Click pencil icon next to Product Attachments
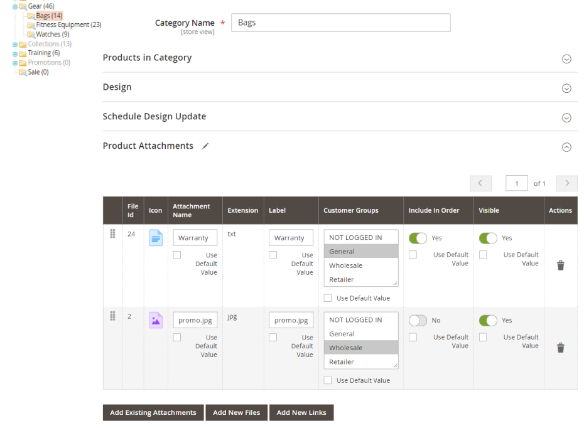The image size is (584, 428). (205, 146)
